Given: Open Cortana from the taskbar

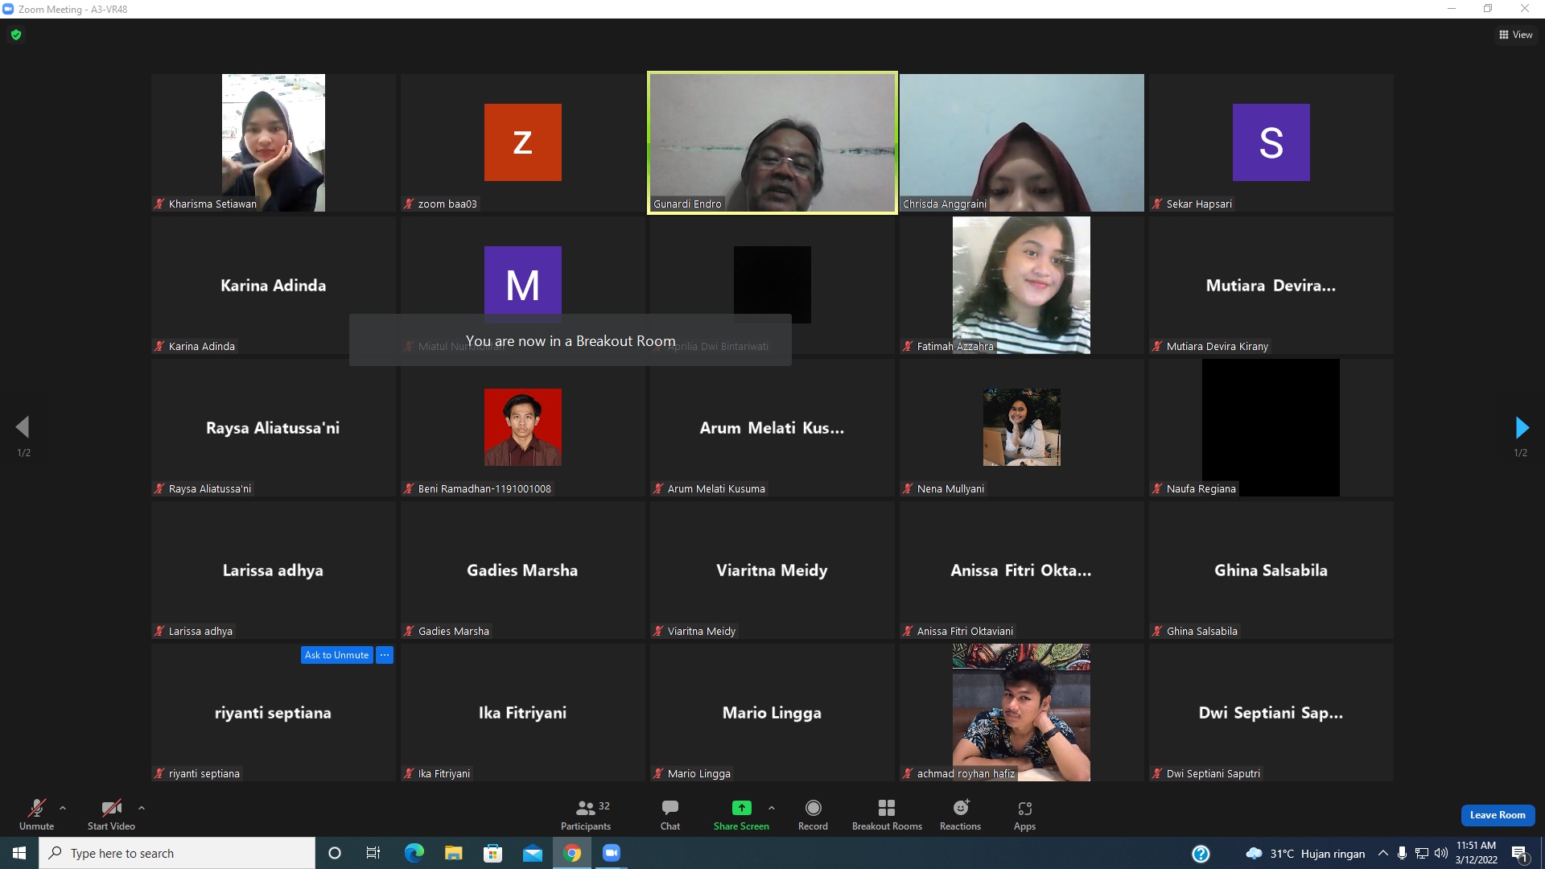Looking at the screenshot, I should pyautogui.click(x=335, y=853).
